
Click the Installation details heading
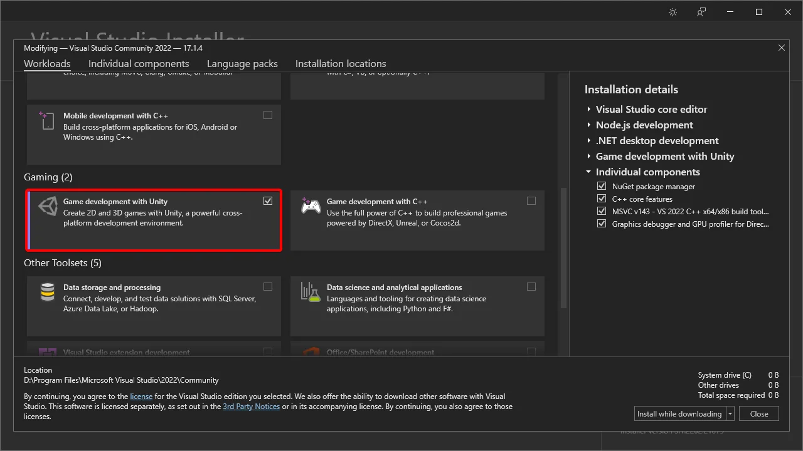[631, 90]
